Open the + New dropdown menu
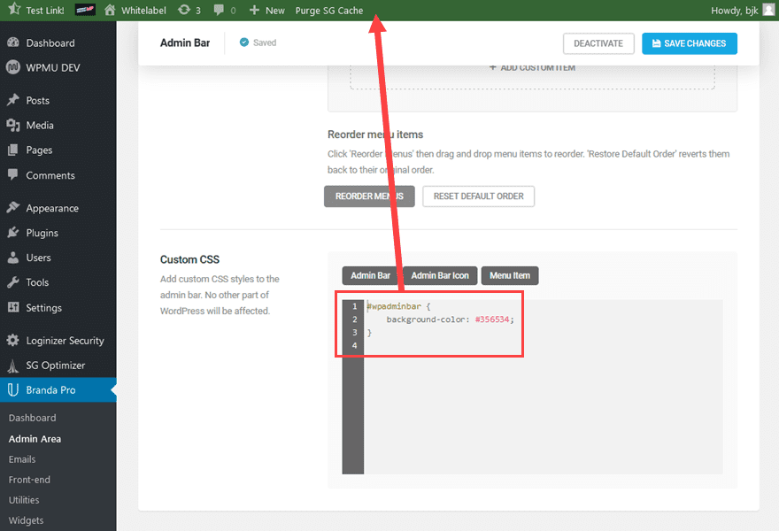 click(266, 11)
